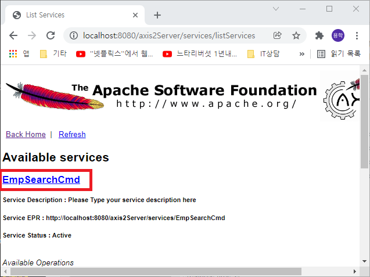Reload the page with the refresh icon

(x=51, y=35)
